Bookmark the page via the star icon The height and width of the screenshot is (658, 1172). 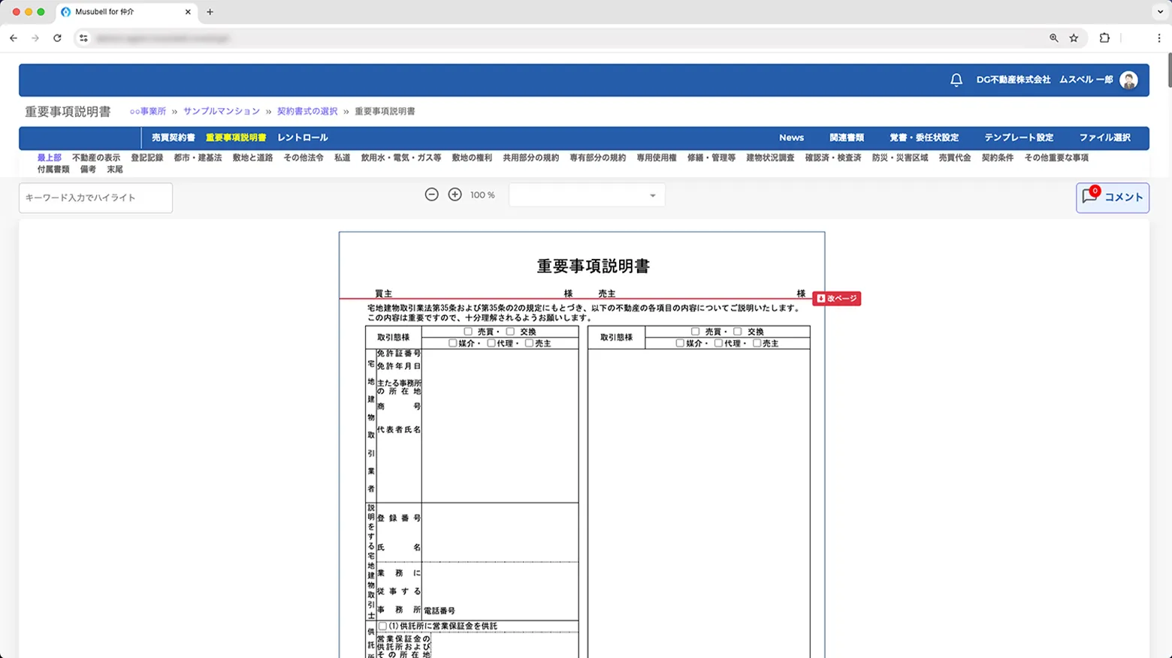pyautogui.click(x=1074, y=38)
